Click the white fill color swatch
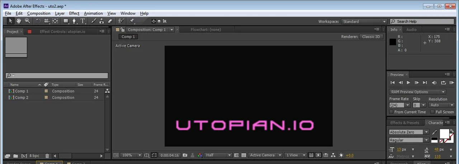 tap(444, 133)
